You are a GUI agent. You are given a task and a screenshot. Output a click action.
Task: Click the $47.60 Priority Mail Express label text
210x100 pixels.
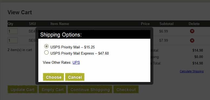point(80,53)
